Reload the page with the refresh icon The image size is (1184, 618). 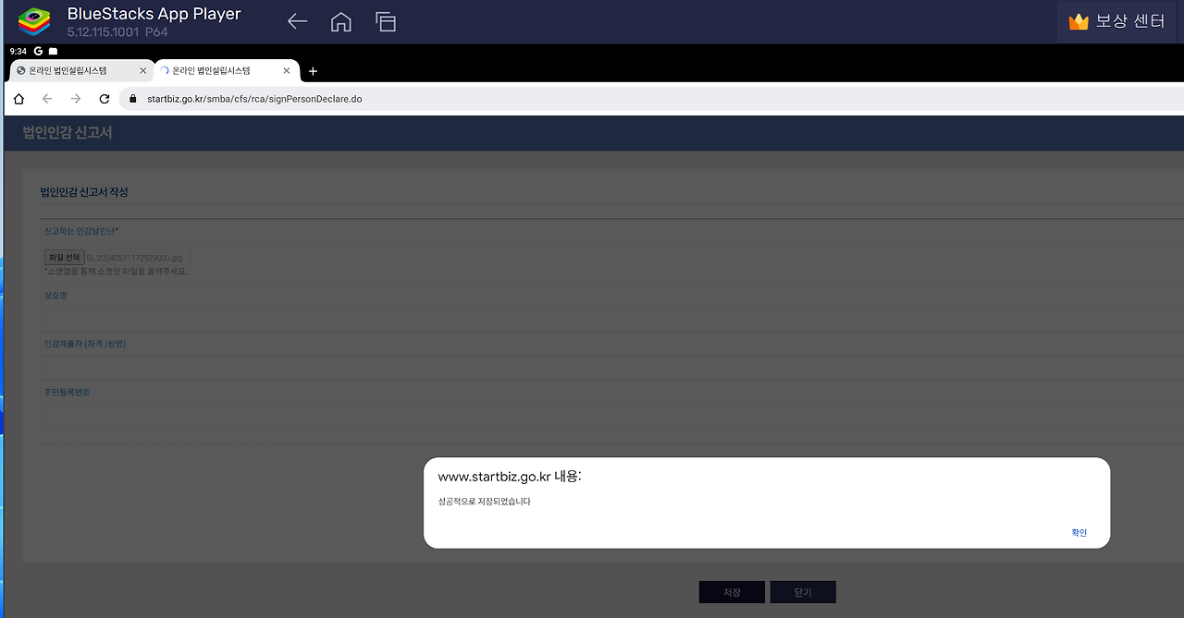coord(105,99)
